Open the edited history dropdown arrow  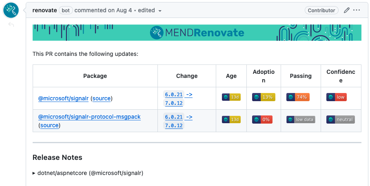point(160,11)
